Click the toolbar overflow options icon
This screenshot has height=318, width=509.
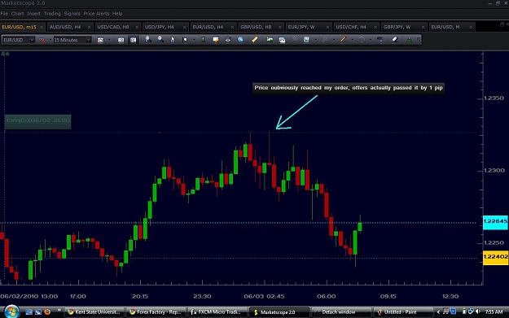coord(419,40)
